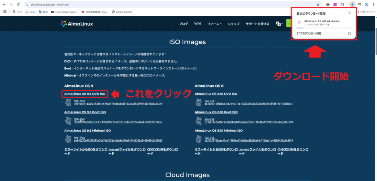Open Latest release Adoptium bookmark

pos(65,11)
